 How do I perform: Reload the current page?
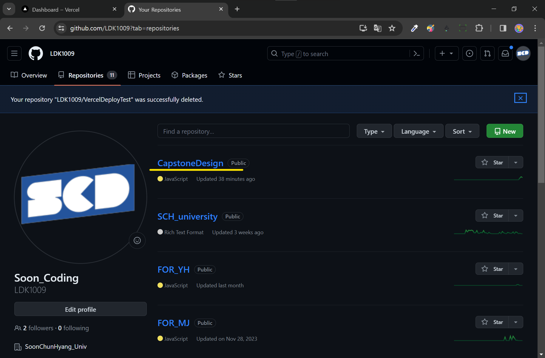click(x=42, y=28)
